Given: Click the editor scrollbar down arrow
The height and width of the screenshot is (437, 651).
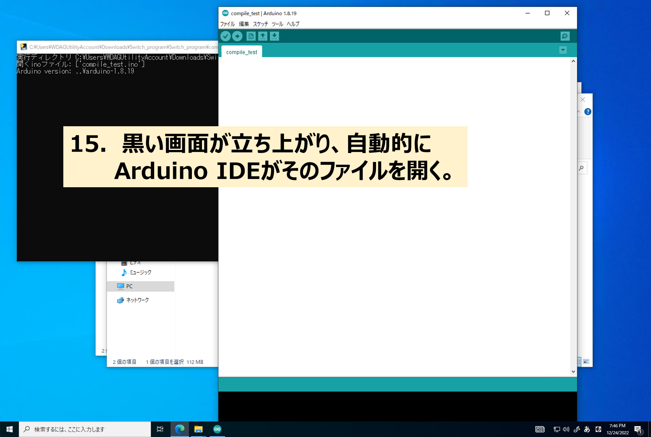Looking at the screenshot, I should click(573, 372).
